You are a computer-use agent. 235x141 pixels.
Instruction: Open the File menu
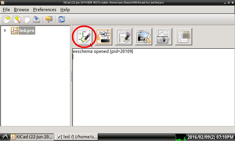click(6, 10)
